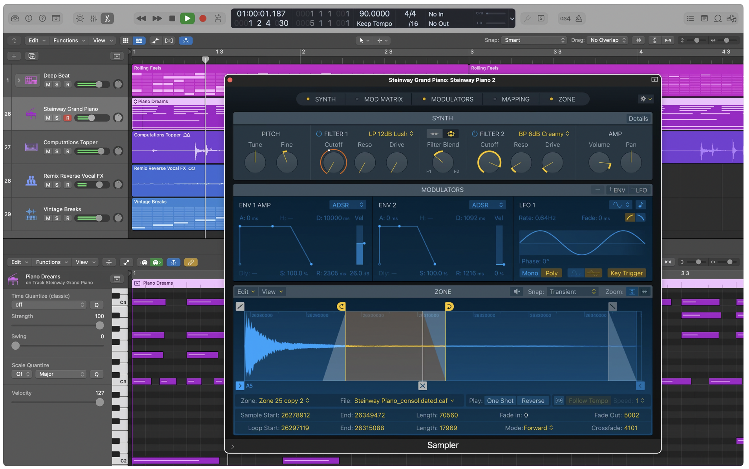Click duplicate track icon
The image size is (749, 469).
(32, 56)
